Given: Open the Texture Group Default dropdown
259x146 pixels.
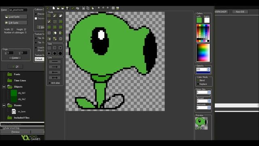Looking at the screenshot, I should (40, 59).
